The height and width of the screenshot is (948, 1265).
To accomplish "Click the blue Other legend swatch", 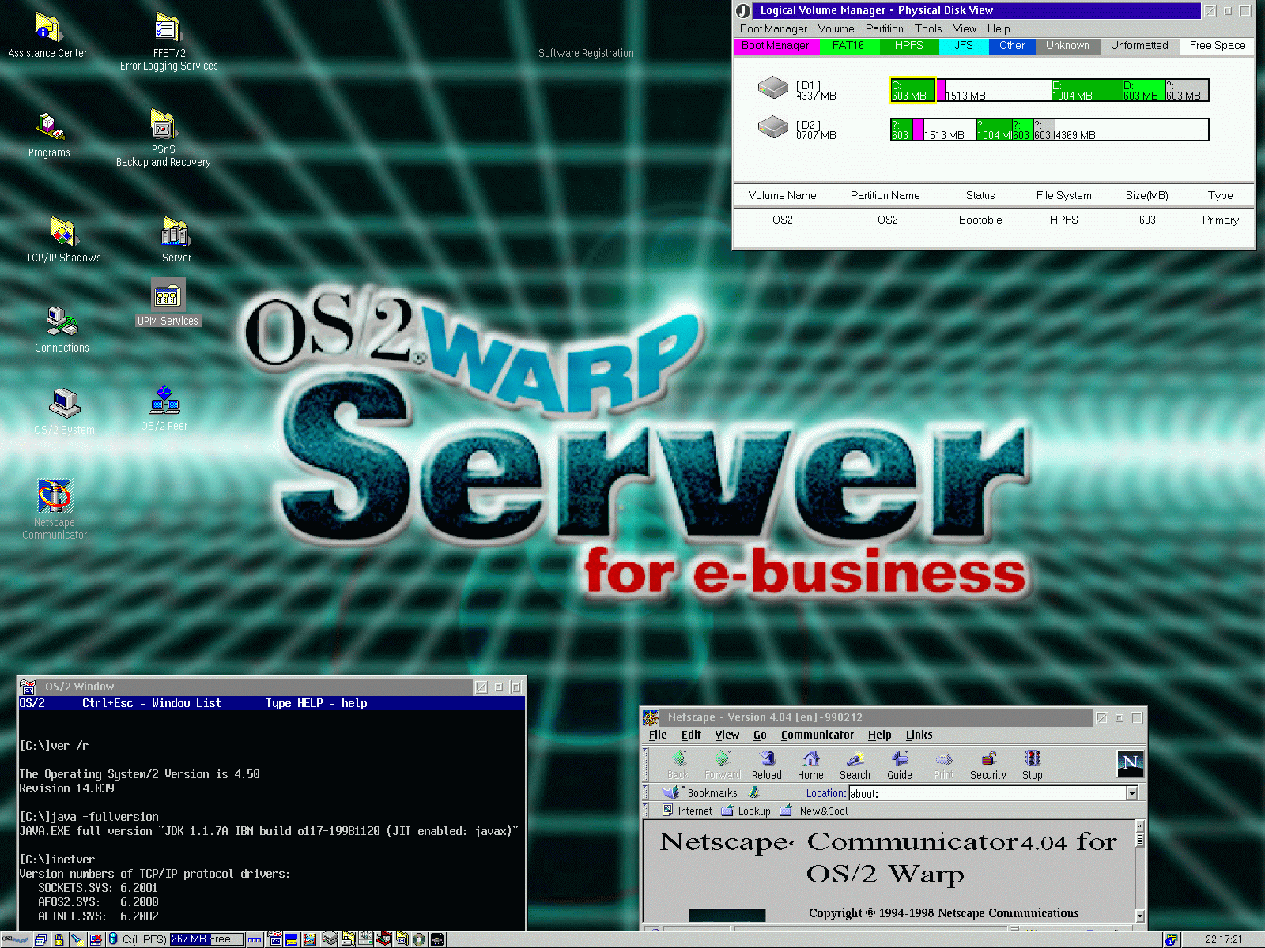I will [x=1011, y=46].
